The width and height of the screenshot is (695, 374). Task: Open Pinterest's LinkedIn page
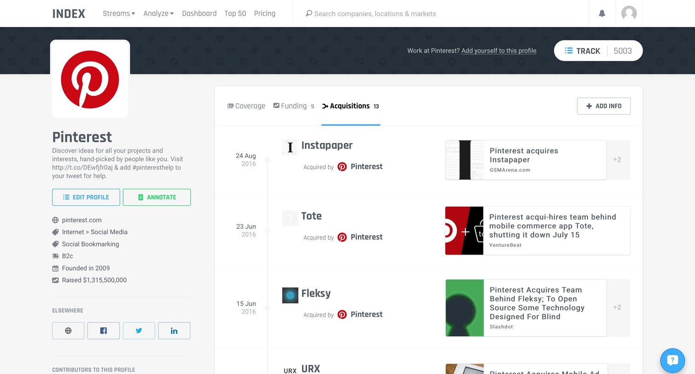click(174, 331)
